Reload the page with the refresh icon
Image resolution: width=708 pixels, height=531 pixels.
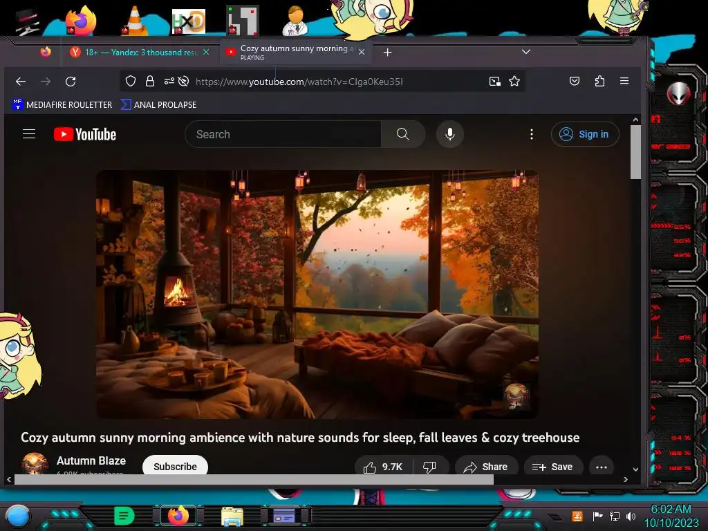click(x=71, y=82)
